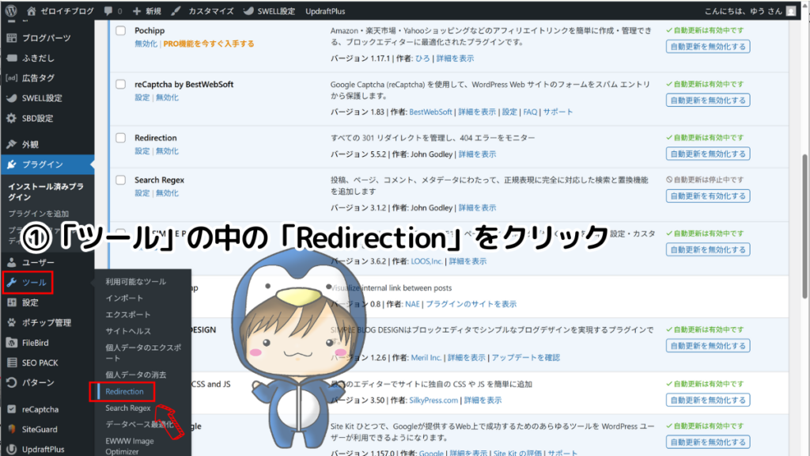Select Search Regex in Tools flyout
This screenshot has width=810, height=456.
(127, 408)
